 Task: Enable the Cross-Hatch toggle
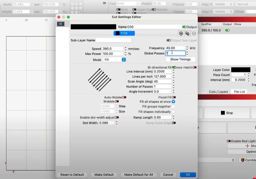195,67
